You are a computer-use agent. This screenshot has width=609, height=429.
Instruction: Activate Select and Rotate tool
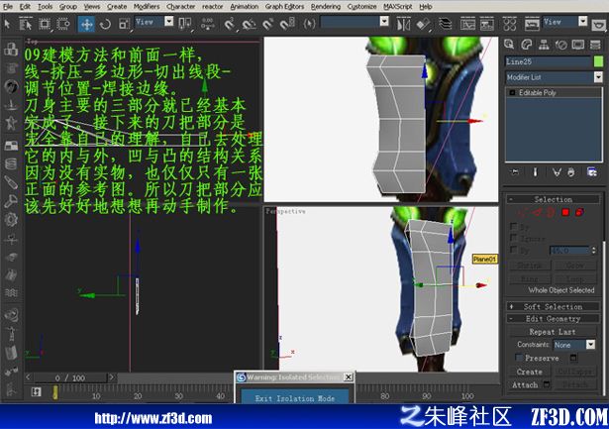coord(105,24)
